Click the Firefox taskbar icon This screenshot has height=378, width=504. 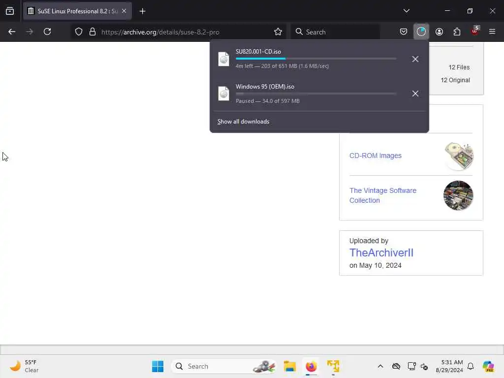point(311,366)
